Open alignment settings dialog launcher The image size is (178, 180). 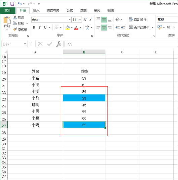point(153,36)
